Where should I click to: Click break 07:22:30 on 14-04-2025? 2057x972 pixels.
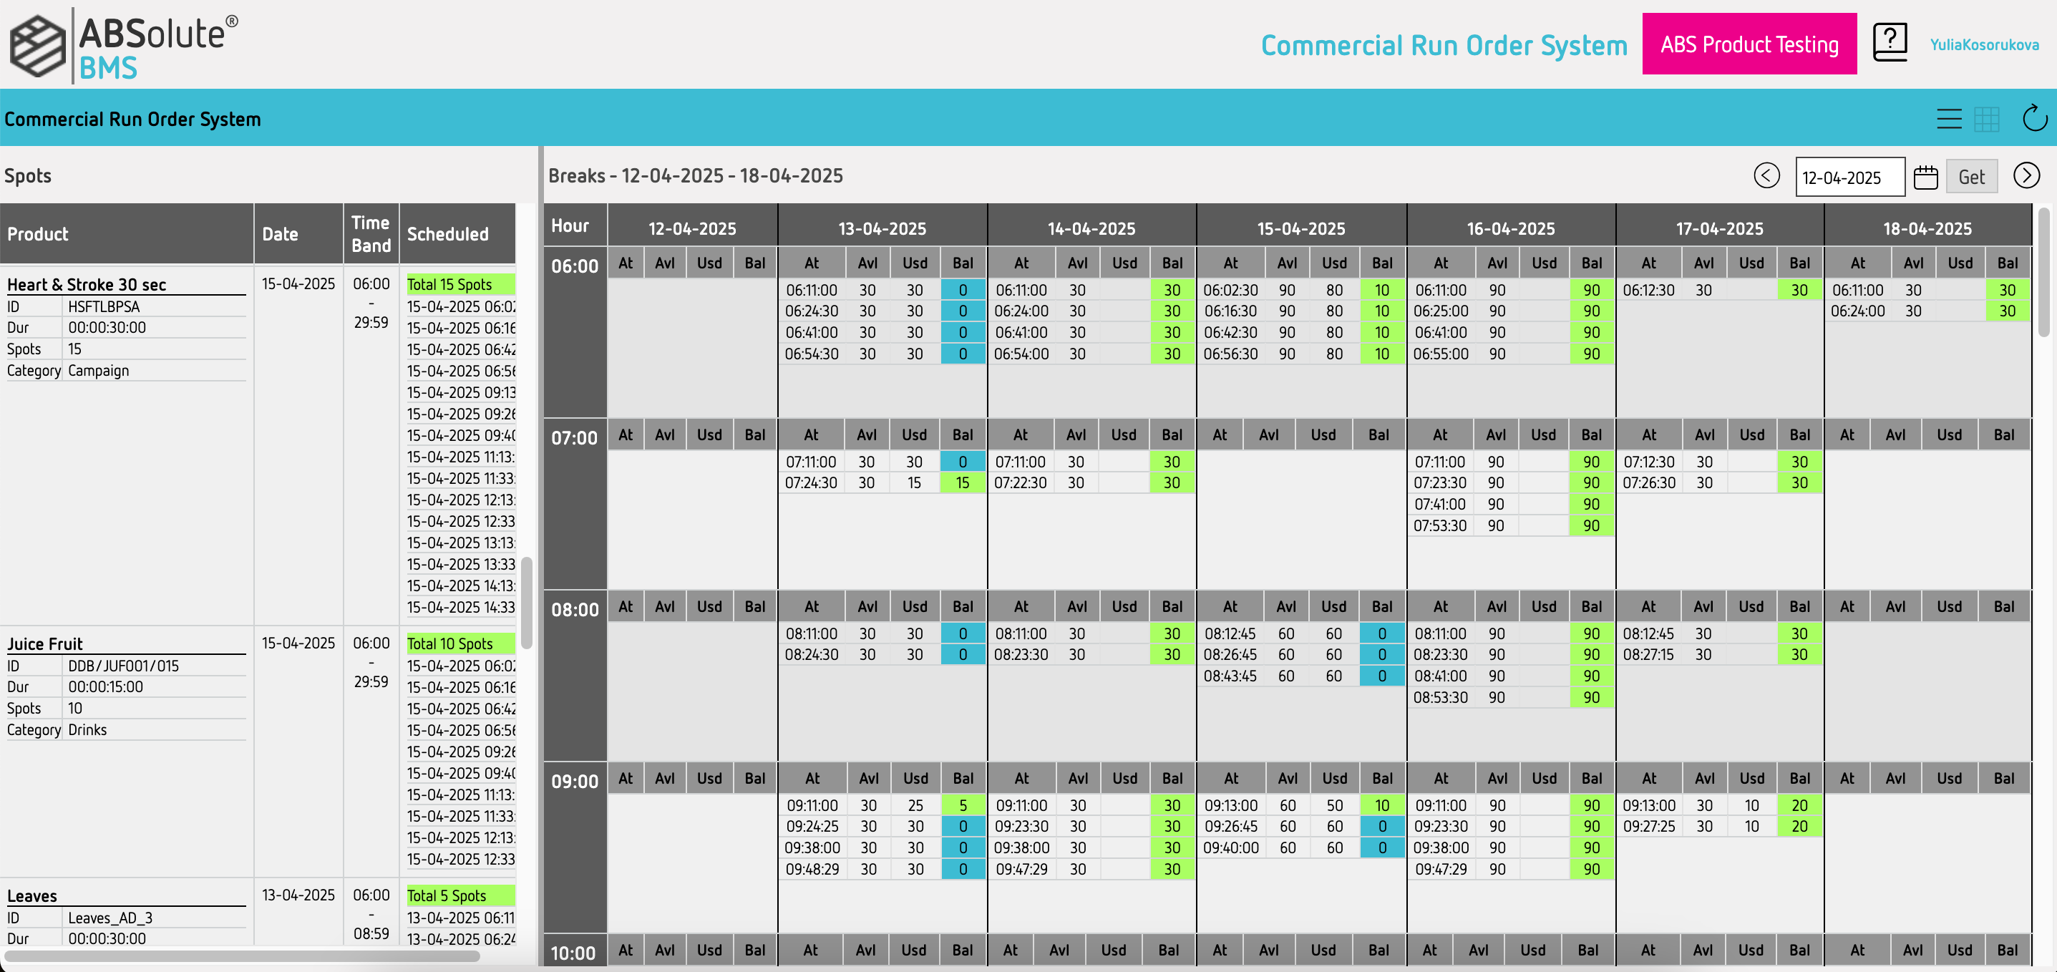click(1020, 482)
